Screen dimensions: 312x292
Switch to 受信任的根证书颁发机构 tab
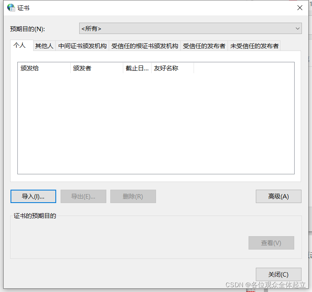click(x=145, y=46)
